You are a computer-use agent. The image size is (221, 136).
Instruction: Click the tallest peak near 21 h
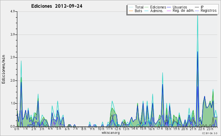pos(197,14)
